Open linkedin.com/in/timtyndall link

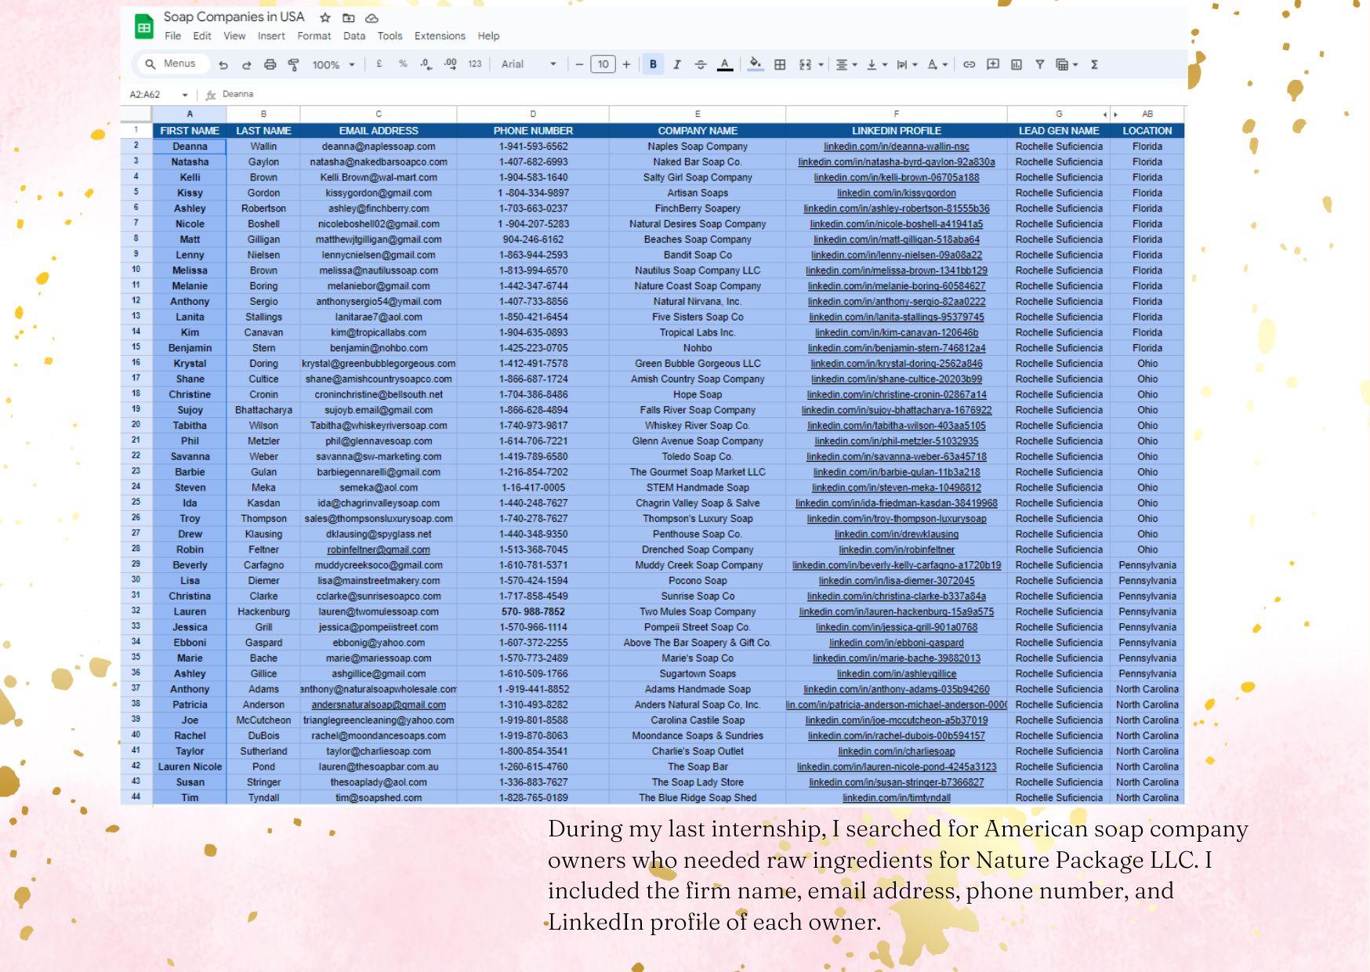(896, 798)
